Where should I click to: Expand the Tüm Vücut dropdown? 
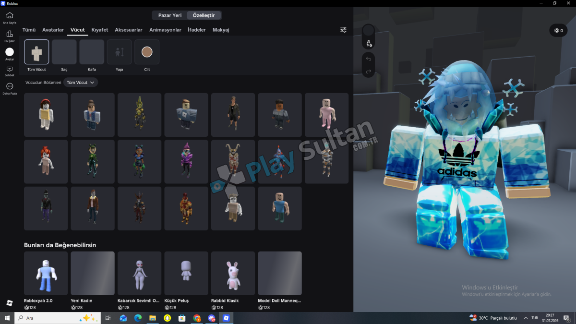tap(81, 83)
